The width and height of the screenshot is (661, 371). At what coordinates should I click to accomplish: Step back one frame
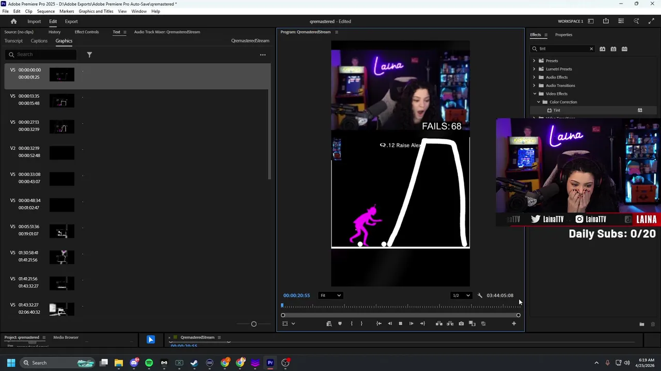[x=390, y=324]
